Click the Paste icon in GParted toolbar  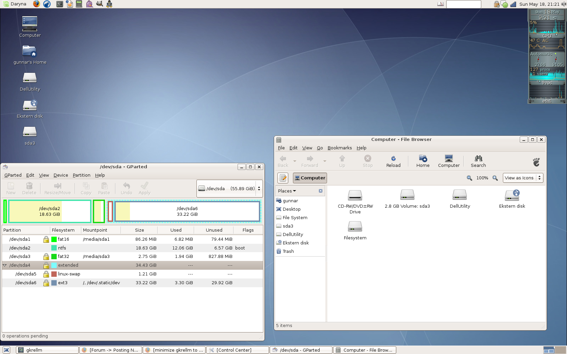(104, 188)
